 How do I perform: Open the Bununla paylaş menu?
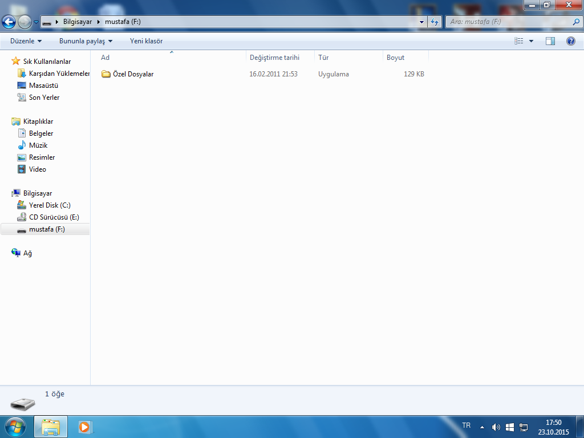[x=86, y=41]
